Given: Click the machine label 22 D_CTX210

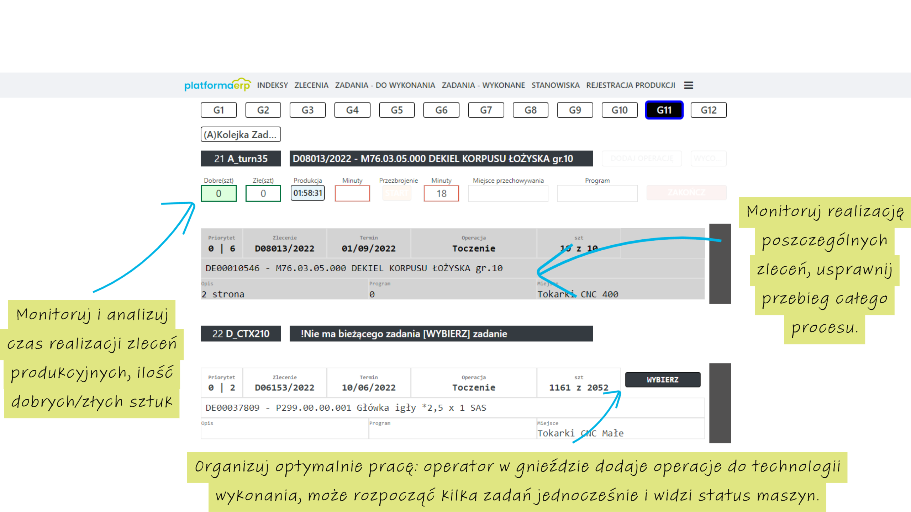Looking at the screenshot, I should [241, 334].
